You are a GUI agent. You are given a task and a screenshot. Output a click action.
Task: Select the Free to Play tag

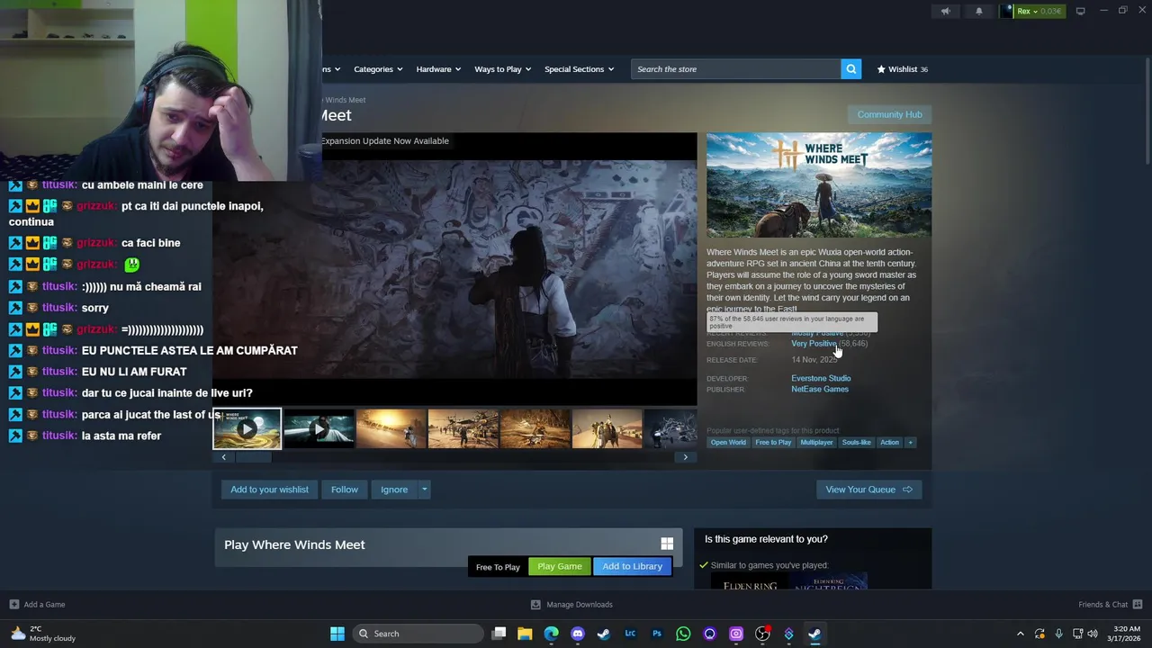773,442
